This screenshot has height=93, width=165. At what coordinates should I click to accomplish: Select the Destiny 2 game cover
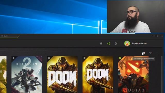[x=27, y=74]
